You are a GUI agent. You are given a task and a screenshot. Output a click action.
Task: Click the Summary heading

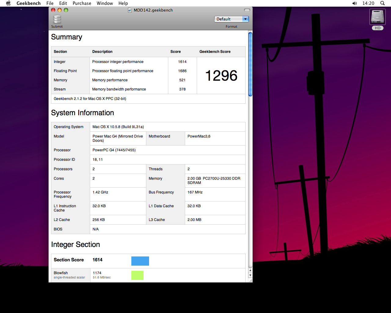[67, 37]
